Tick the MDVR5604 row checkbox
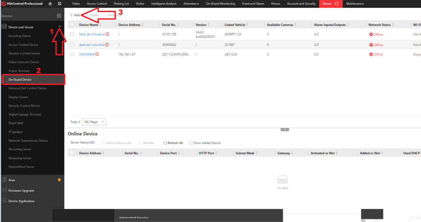 72,54
